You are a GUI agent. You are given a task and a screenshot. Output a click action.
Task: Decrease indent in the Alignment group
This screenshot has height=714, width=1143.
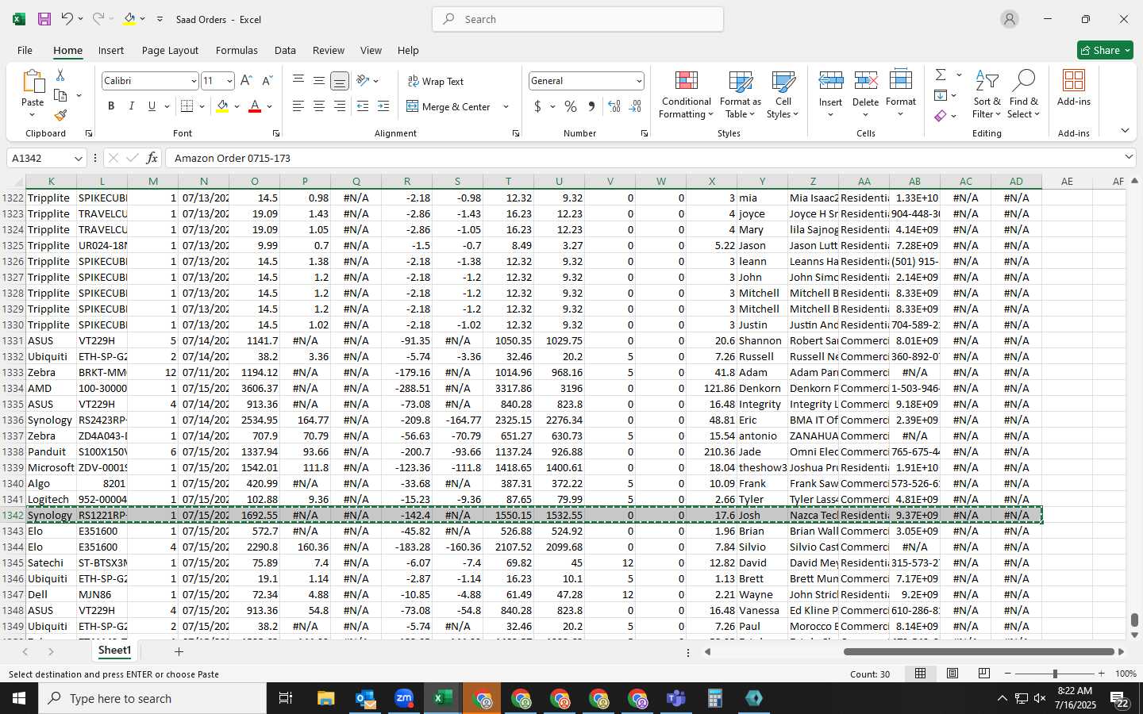[363, 106]
